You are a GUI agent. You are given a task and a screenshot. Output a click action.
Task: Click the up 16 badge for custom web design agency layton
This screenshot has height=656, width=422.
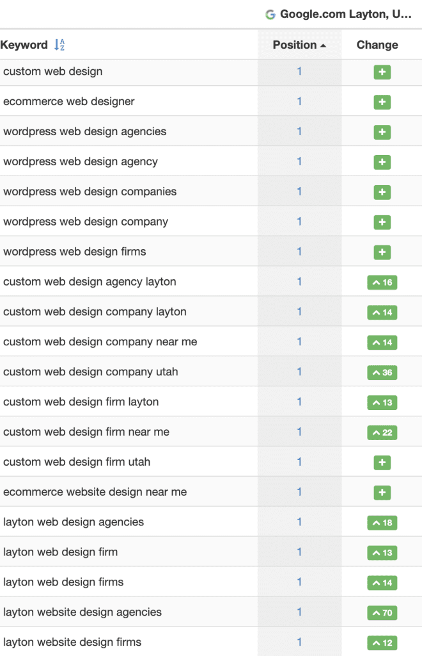pos(382,283)
